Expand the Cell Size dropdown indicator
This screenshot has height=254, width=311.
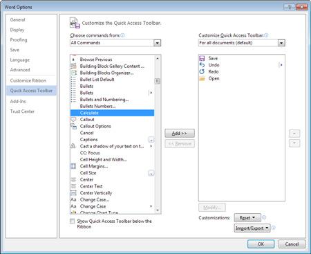coord(151,173)
